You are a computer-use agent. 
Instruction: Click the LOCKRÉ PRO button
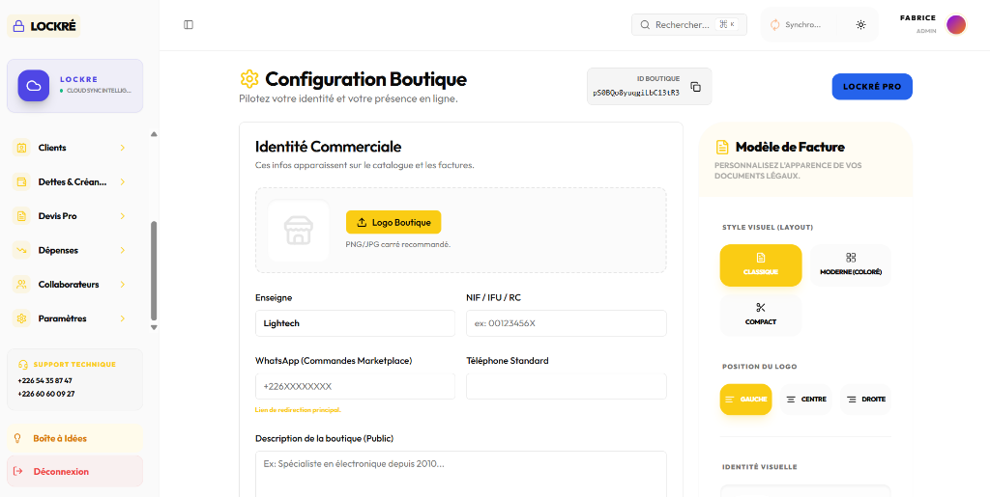(872, 86)
